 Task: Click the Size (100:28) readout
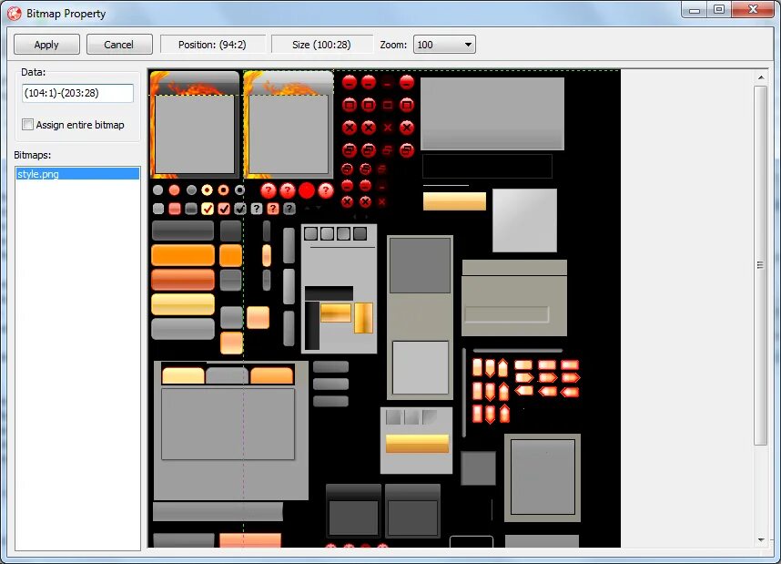pyautogui.click(x=321, y=45)
